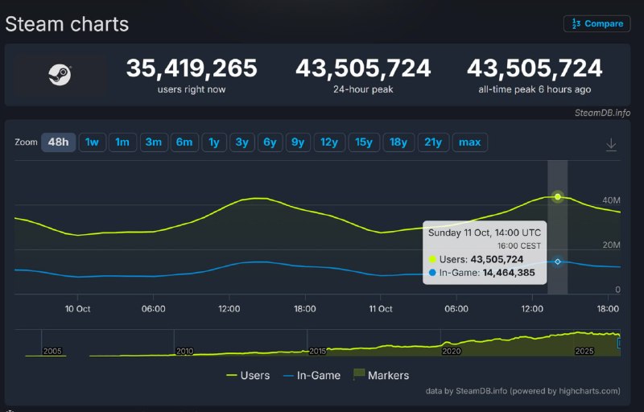This screenshot has height=412, width=644.
Task: Set chart zoom to 18y
Action: tap(398, 142)
